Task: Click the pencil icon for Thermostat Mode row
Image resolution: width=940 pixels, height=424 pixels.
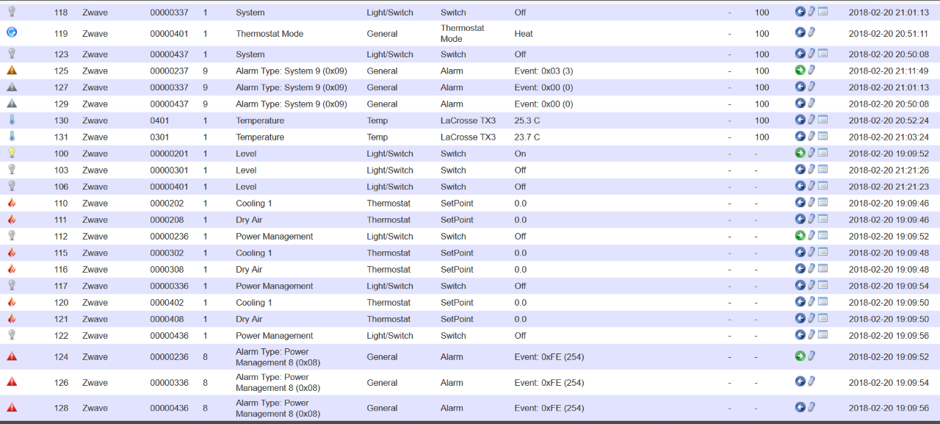Action: [811, 32]
